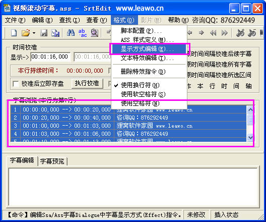Select subtitle row 4 at 00:01:03,000
266x222 pixels.
click(x=128, y=134)
